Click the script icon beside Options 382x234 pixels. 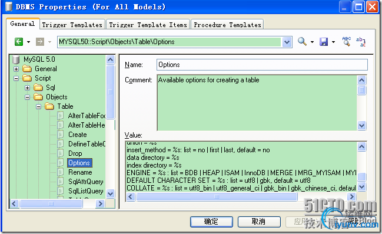[61, 163]
